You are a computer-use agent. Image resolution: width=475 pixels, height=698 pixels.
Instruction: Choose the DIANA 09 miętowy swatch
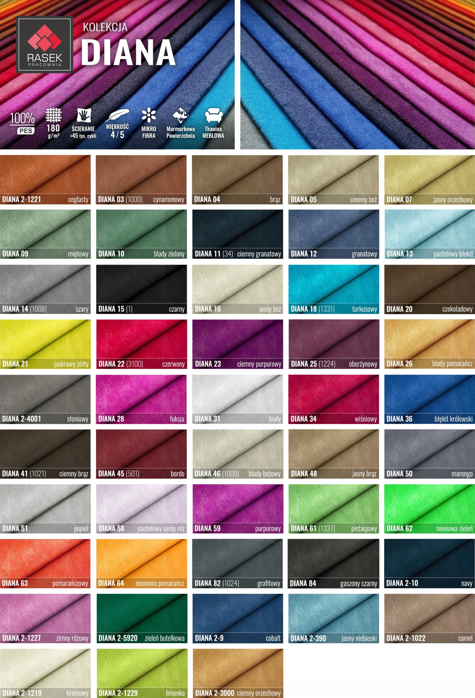click(x=45, y=234)
